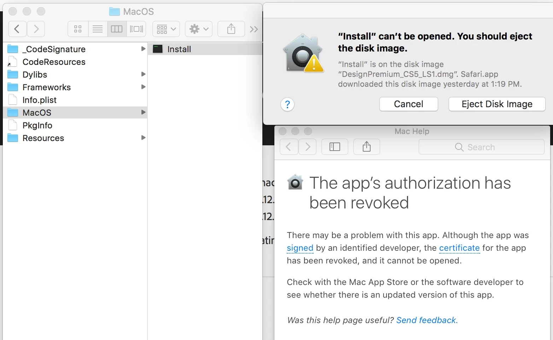Click the Install terminal executable icon
Viewport: 553px width, 340px height.
(158, 49)
